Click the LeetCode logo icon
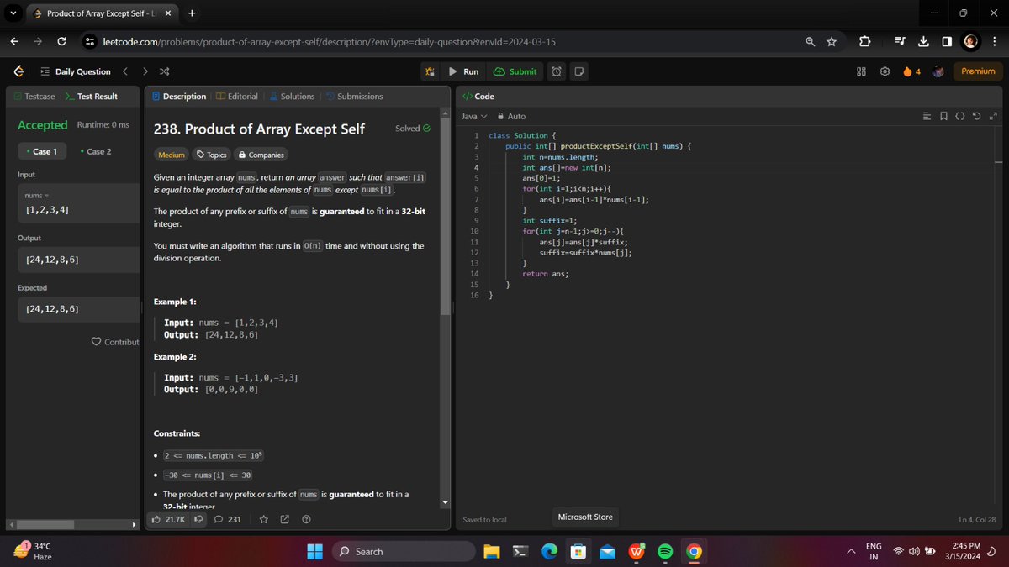 click(18, 71)
